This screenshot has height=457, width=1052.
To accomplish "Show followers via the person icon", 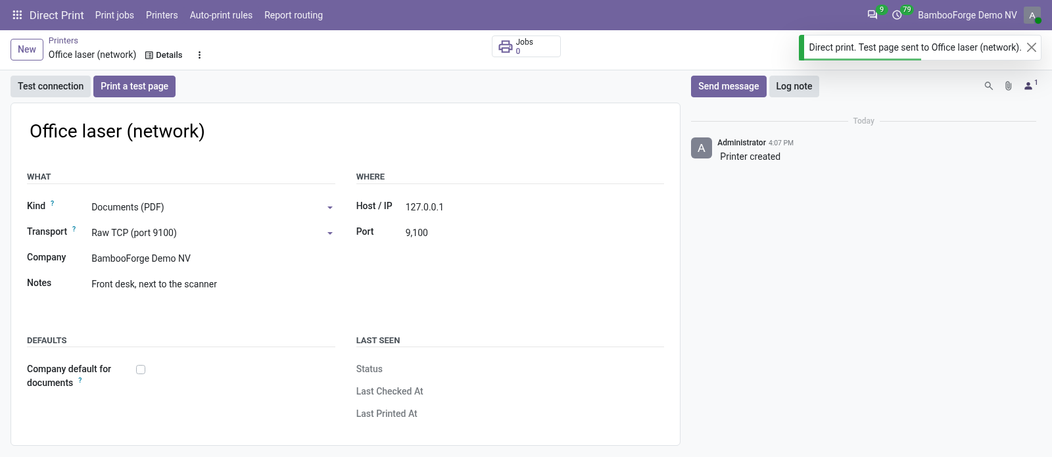I will (x=1030, y=85).
